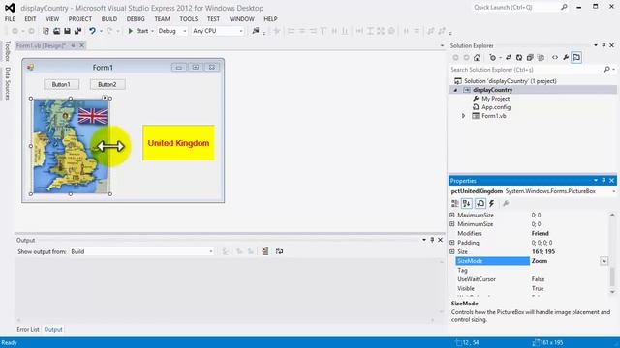Open the TEAM menu
The image size is (620, 348).
pyautogui.click(x=162, y=19)
